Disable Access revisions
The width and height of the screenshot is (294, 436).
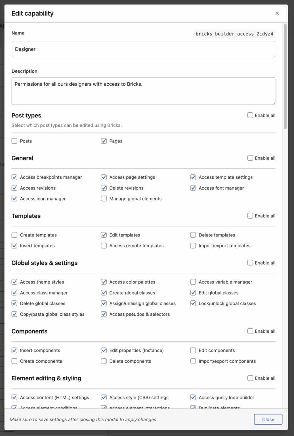point(14,188)
